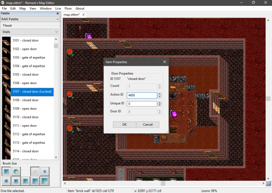272x193 pixels.
Task: Decrease the Action ID spinner value
Action: click(x=159, y=97)
